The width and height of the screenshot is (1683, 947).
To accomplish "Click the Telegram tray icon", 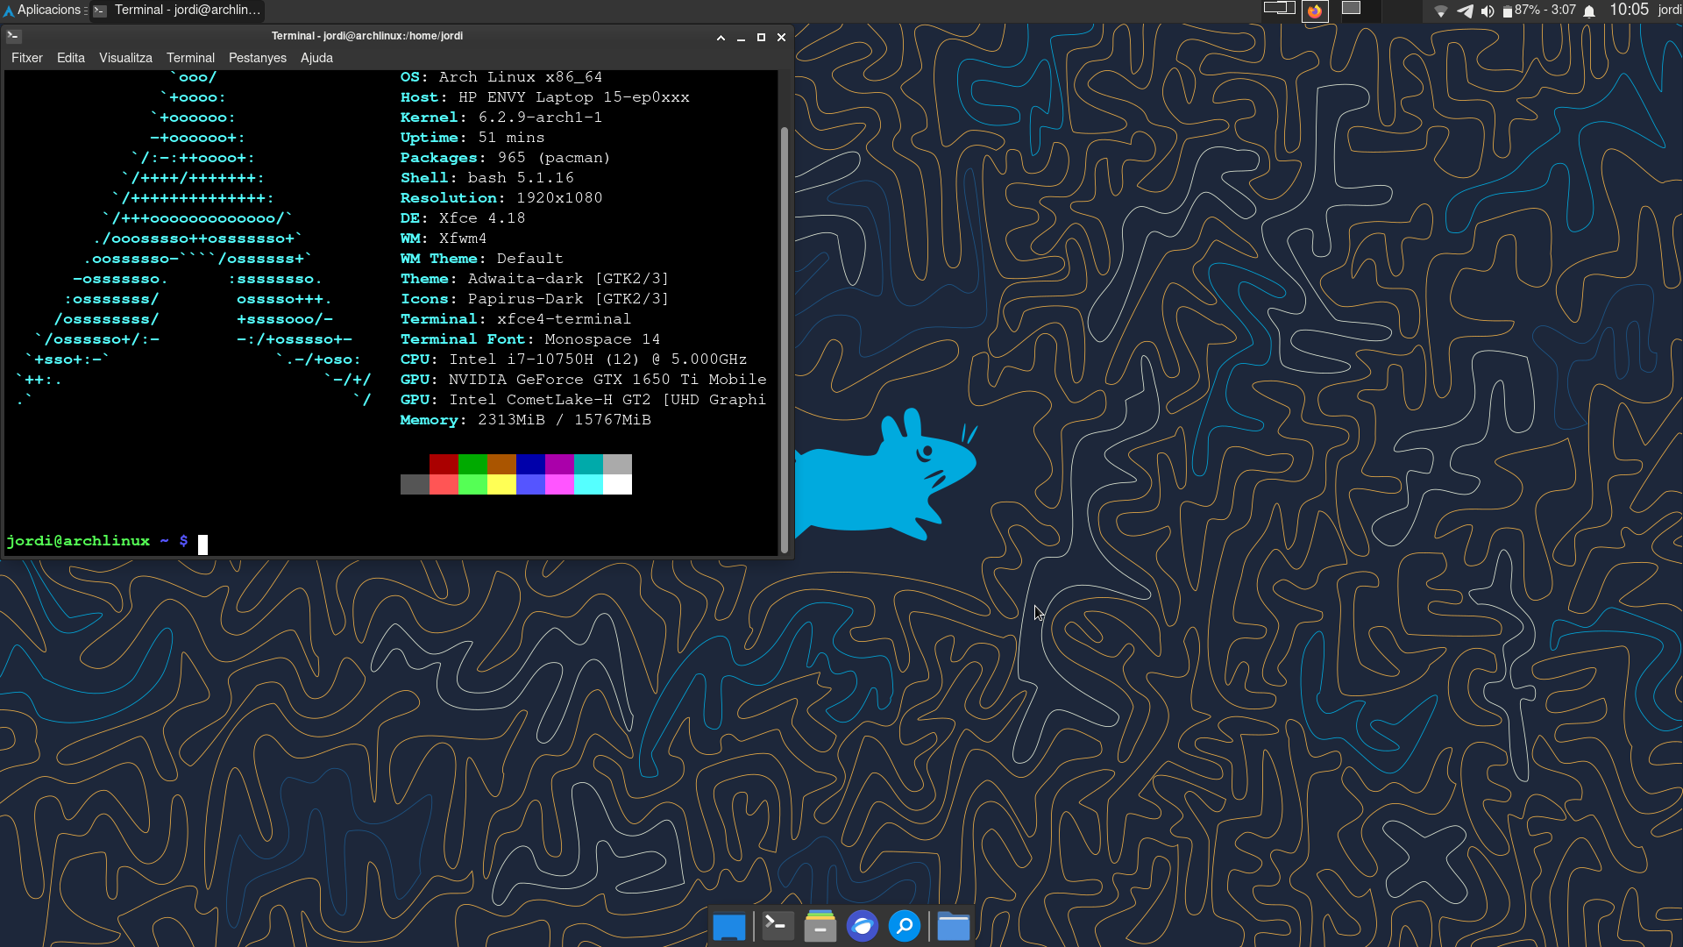I will pyautogui.click(x=1465, y=11).
